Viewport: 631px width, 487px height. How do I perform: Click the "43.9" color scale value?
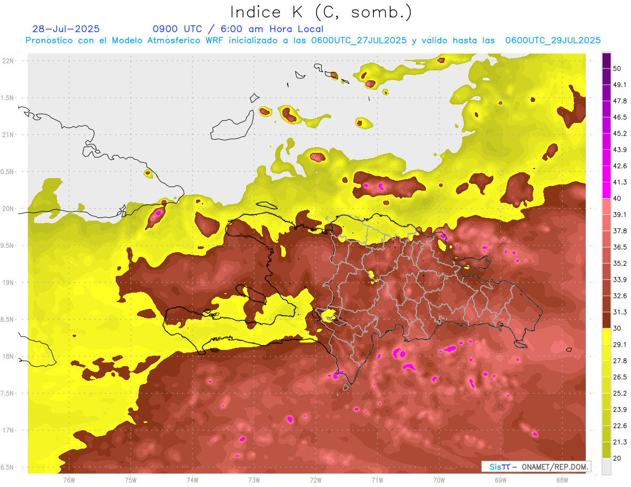[619, 150]
